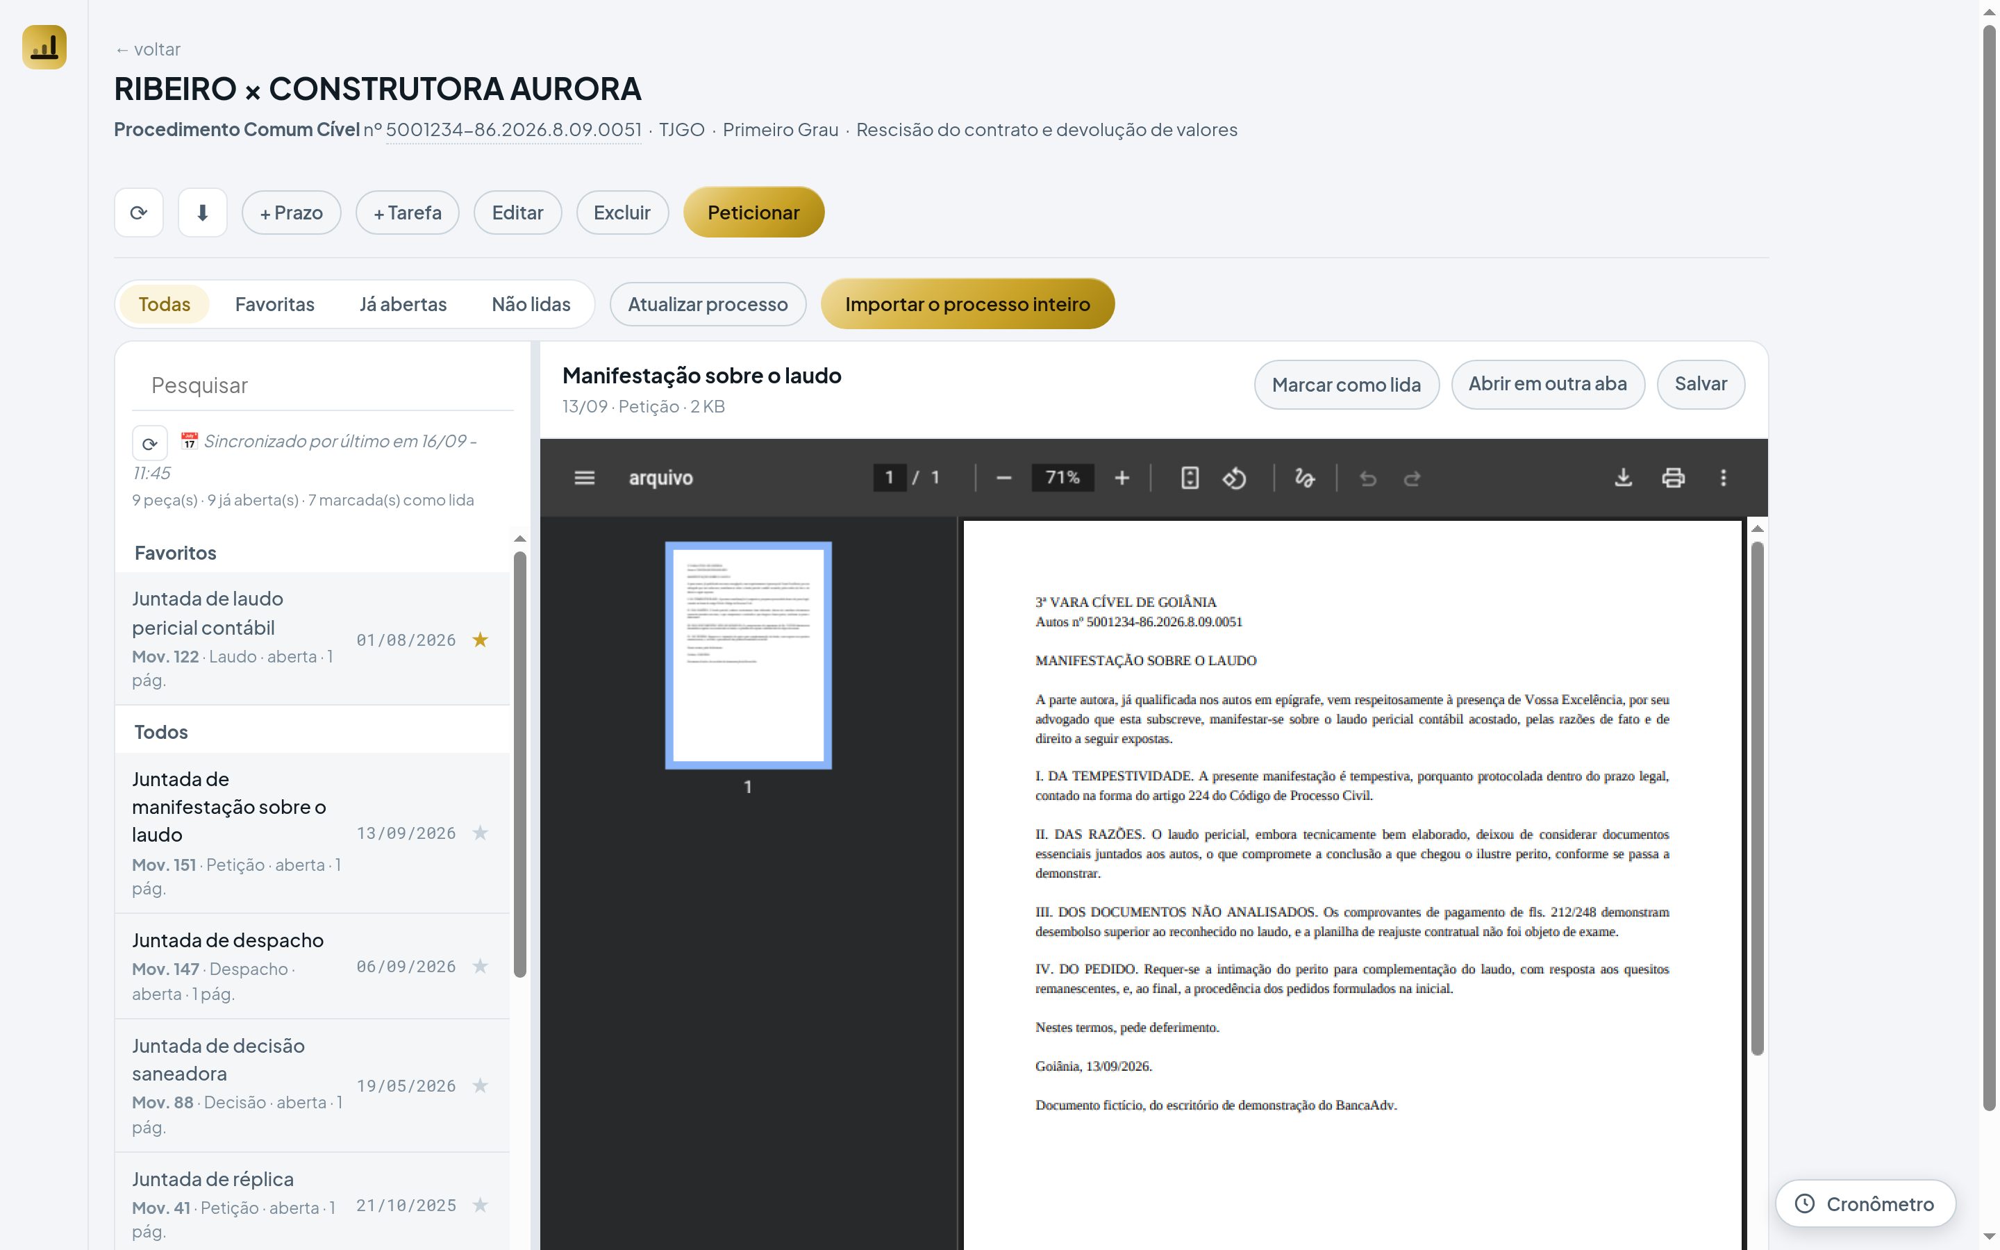Click Importar o processo inteiro
This screenshot has height=1250, width=2000.
tap(968, 304)
